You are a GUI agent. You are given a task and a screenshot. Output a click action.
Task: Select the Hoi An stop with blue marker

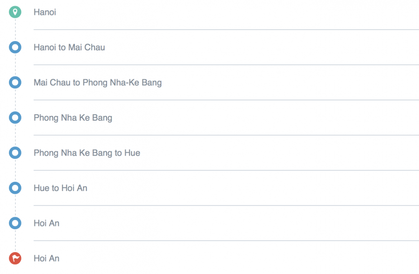click(x=47, y=223)
